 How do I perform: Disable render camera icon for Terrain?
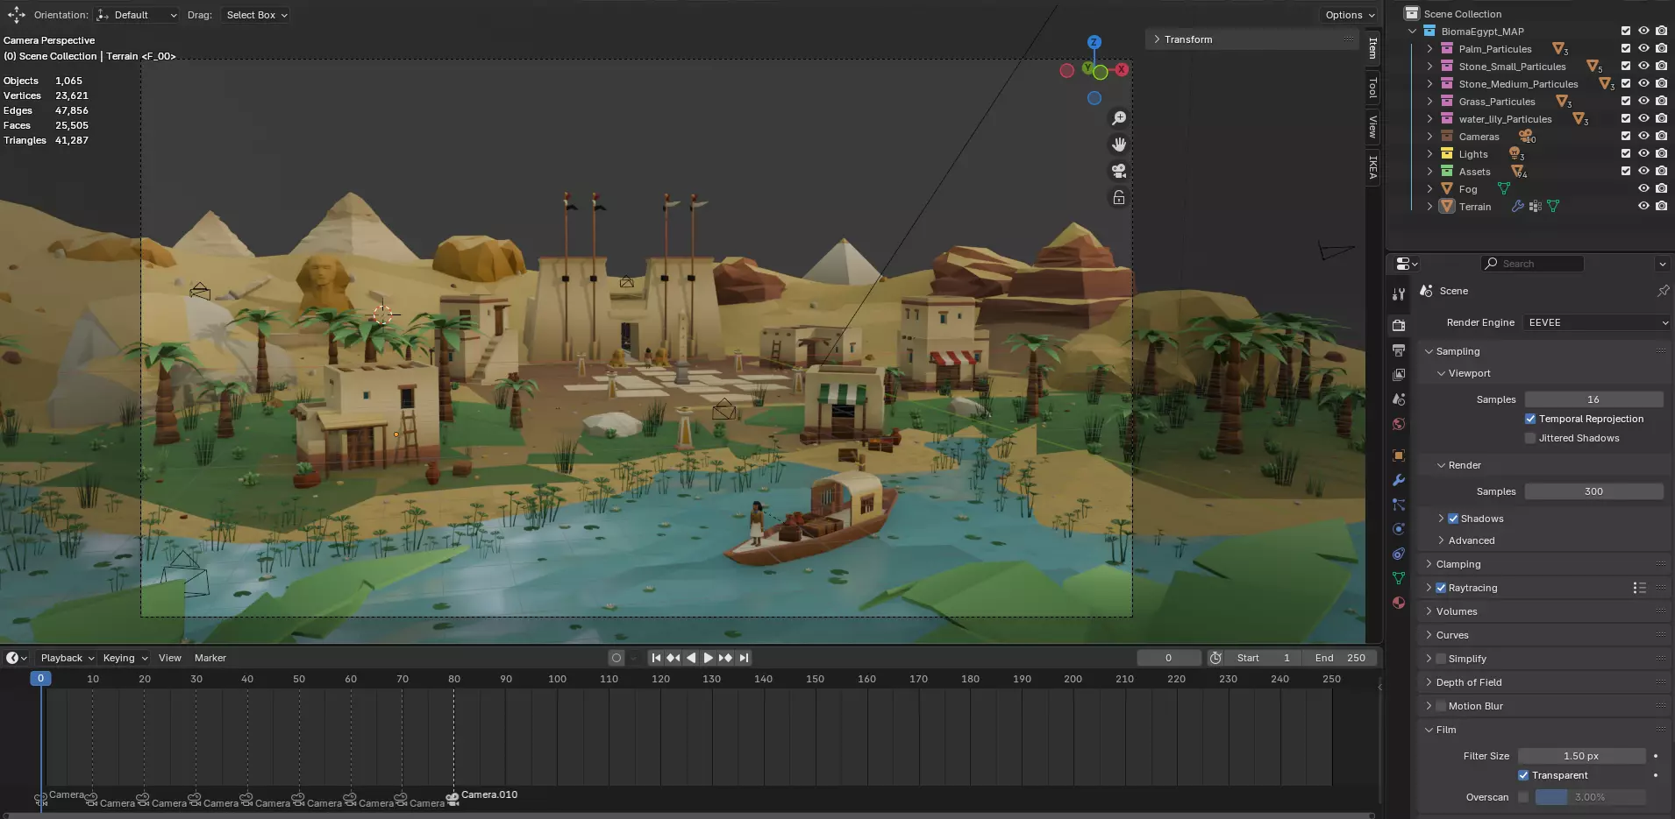point(1661,206)
